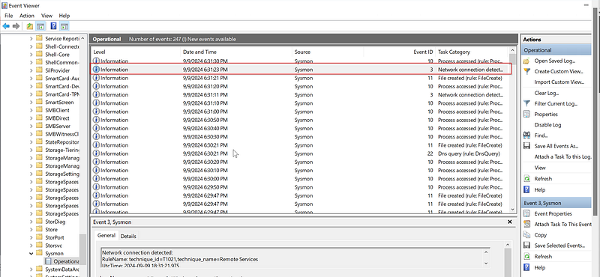Open the File menu
The width and height of the screenshot is (600, 277).
point(9,16)
